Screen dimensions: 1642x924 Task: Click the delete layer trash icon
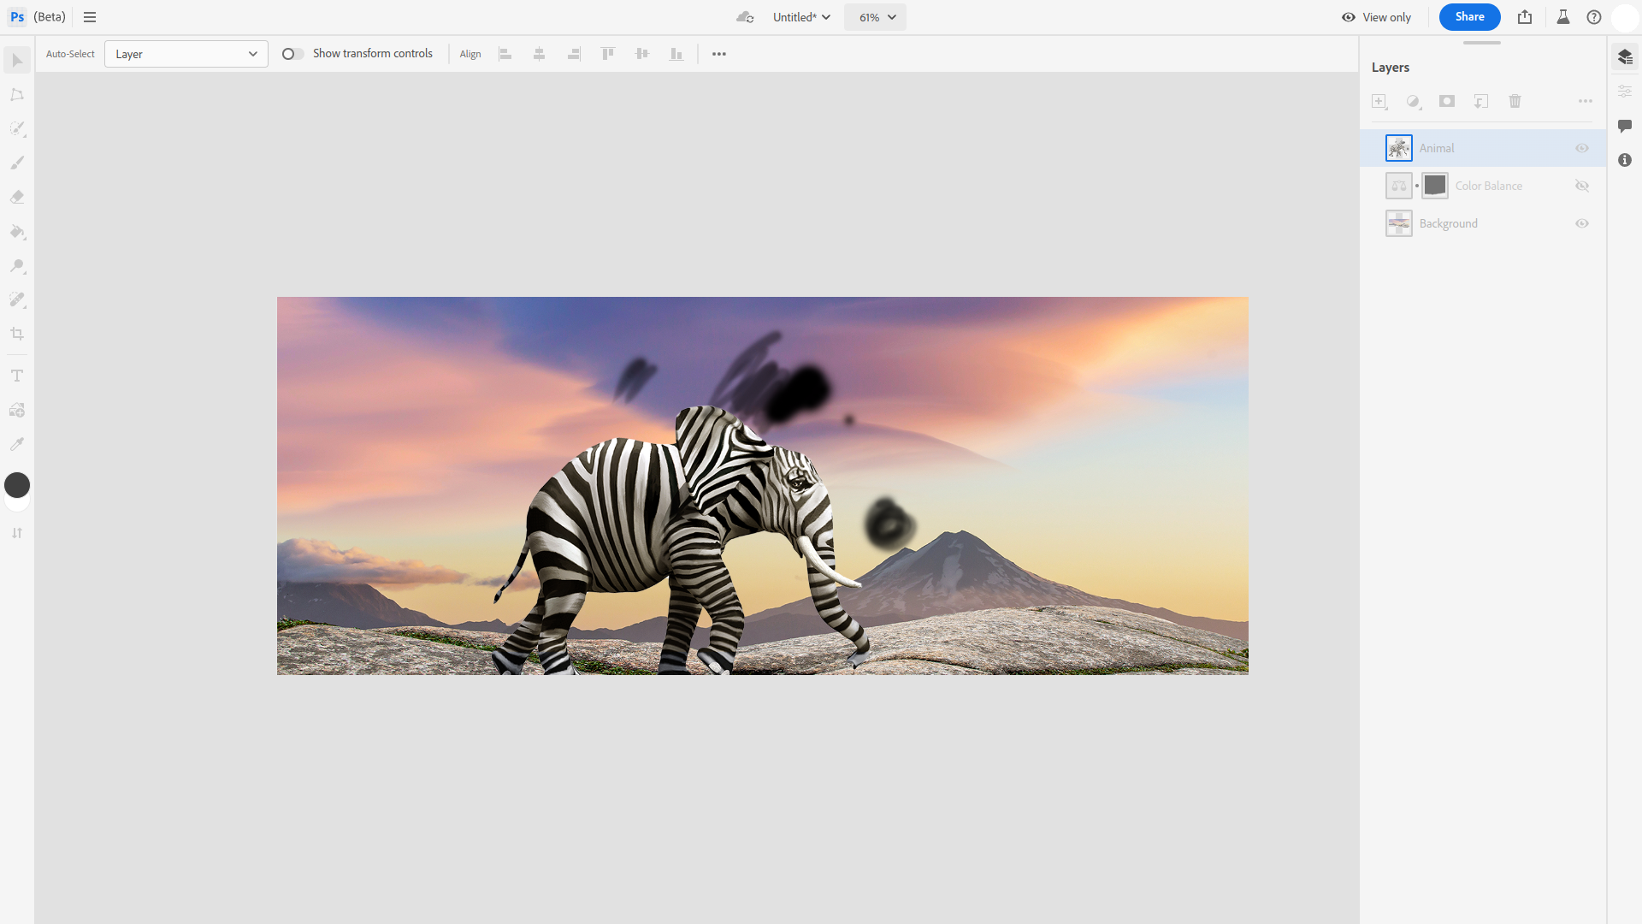tap(1515, 101)
